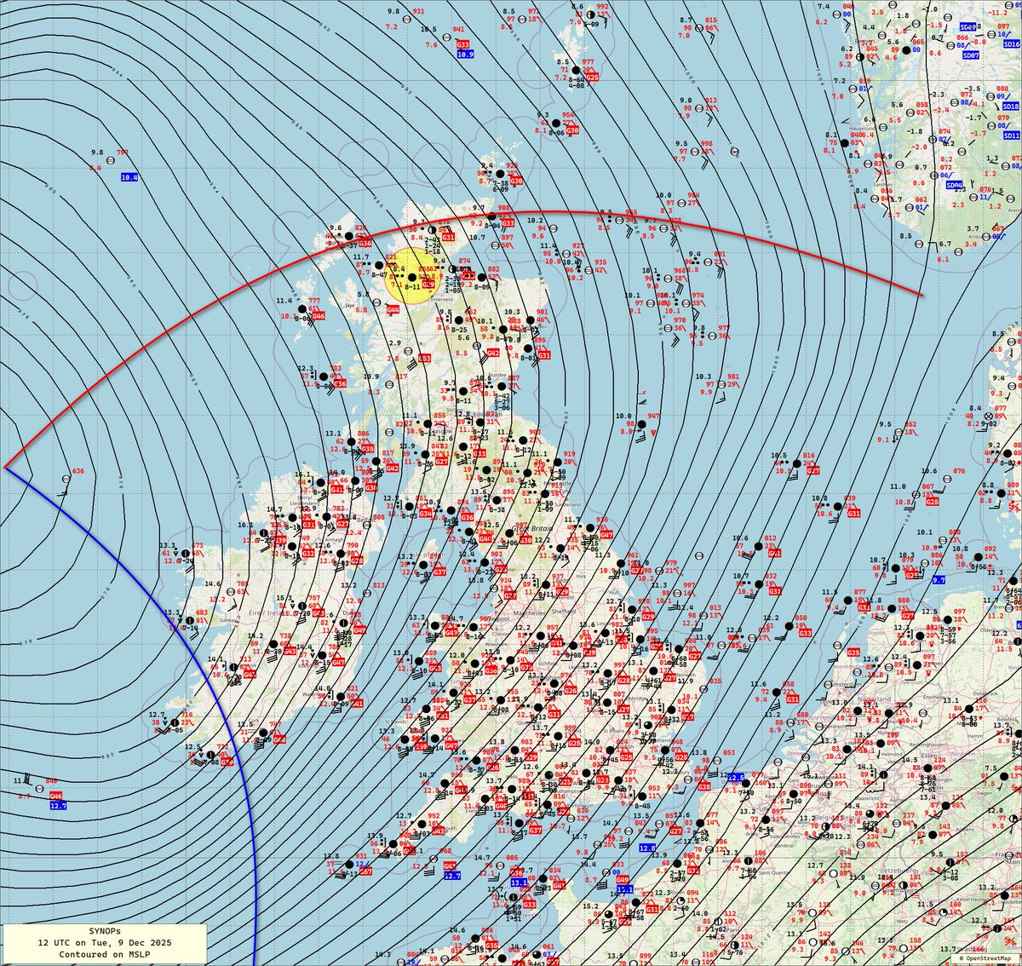
Task: Select the G44 gust box east of Skye
Action: tap(393, 309)
